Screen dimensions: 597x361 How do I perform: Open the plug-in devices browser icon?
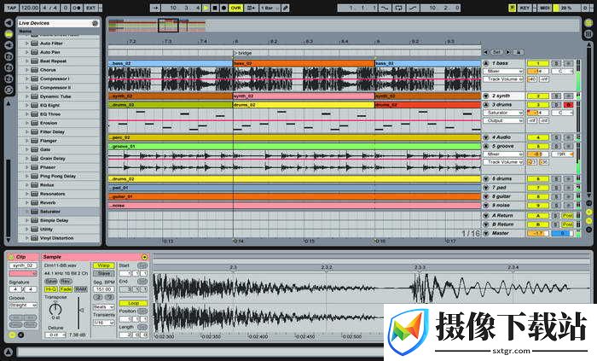pyautogui.click(x=9, y=45)
